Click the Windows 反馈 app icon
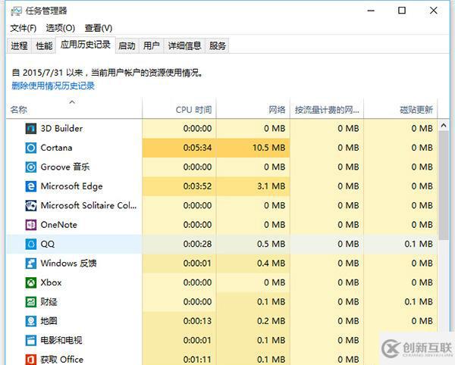Screen dimensions: 455x365 click(x=31, y=264)
